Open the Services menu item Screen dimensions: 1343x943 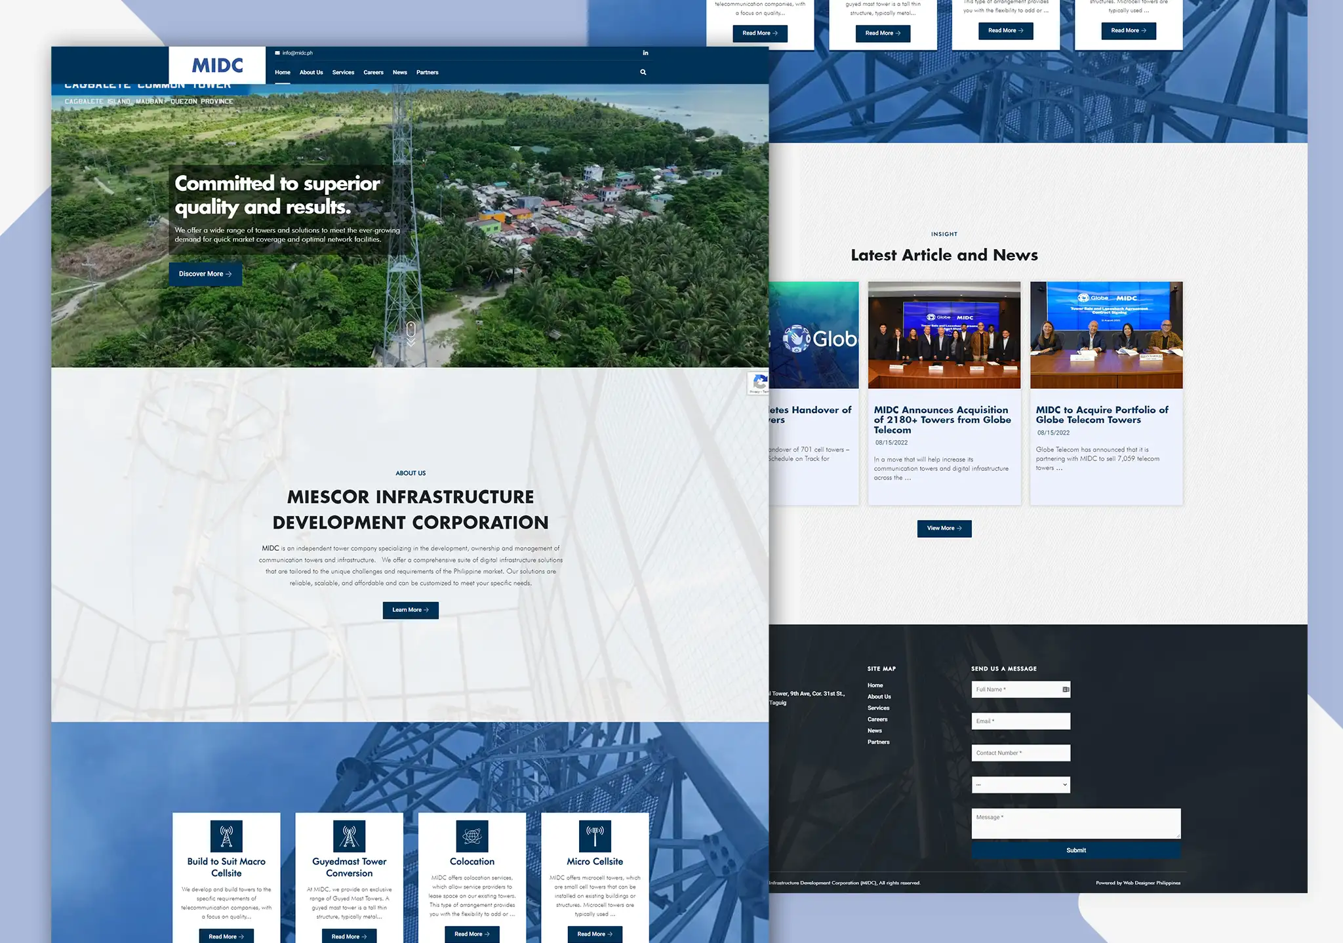coord(343,73)
